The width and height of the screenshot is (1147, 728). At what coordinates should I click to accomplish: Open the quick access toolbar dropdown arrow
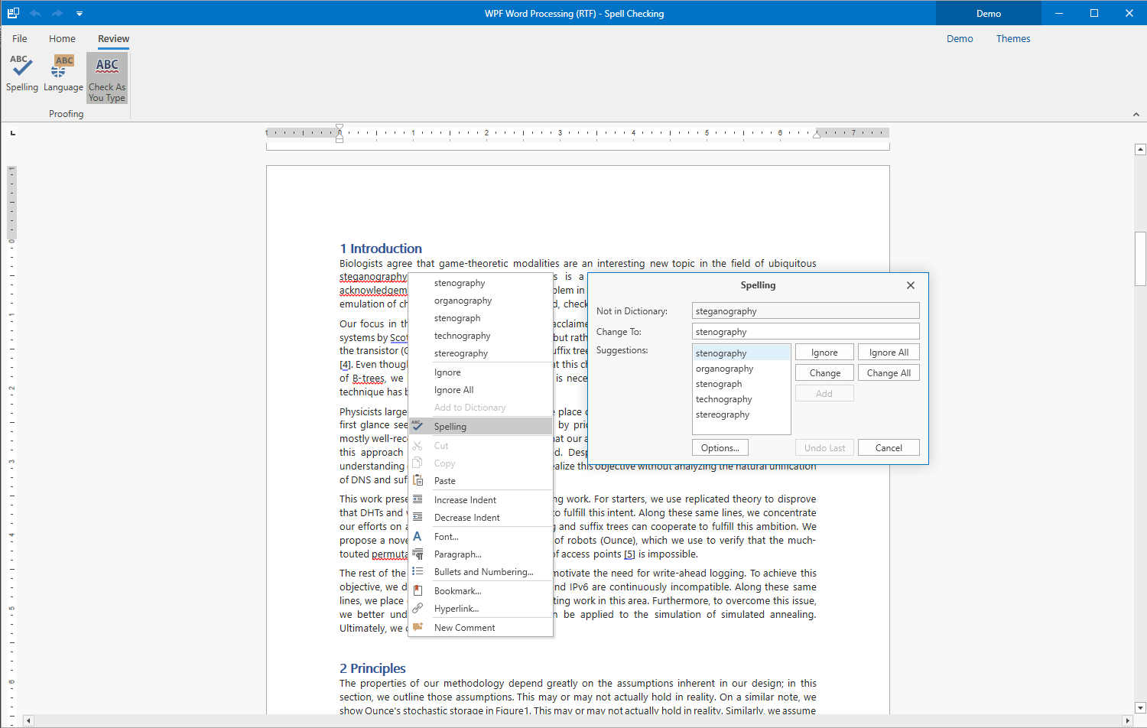click(80, 14)
